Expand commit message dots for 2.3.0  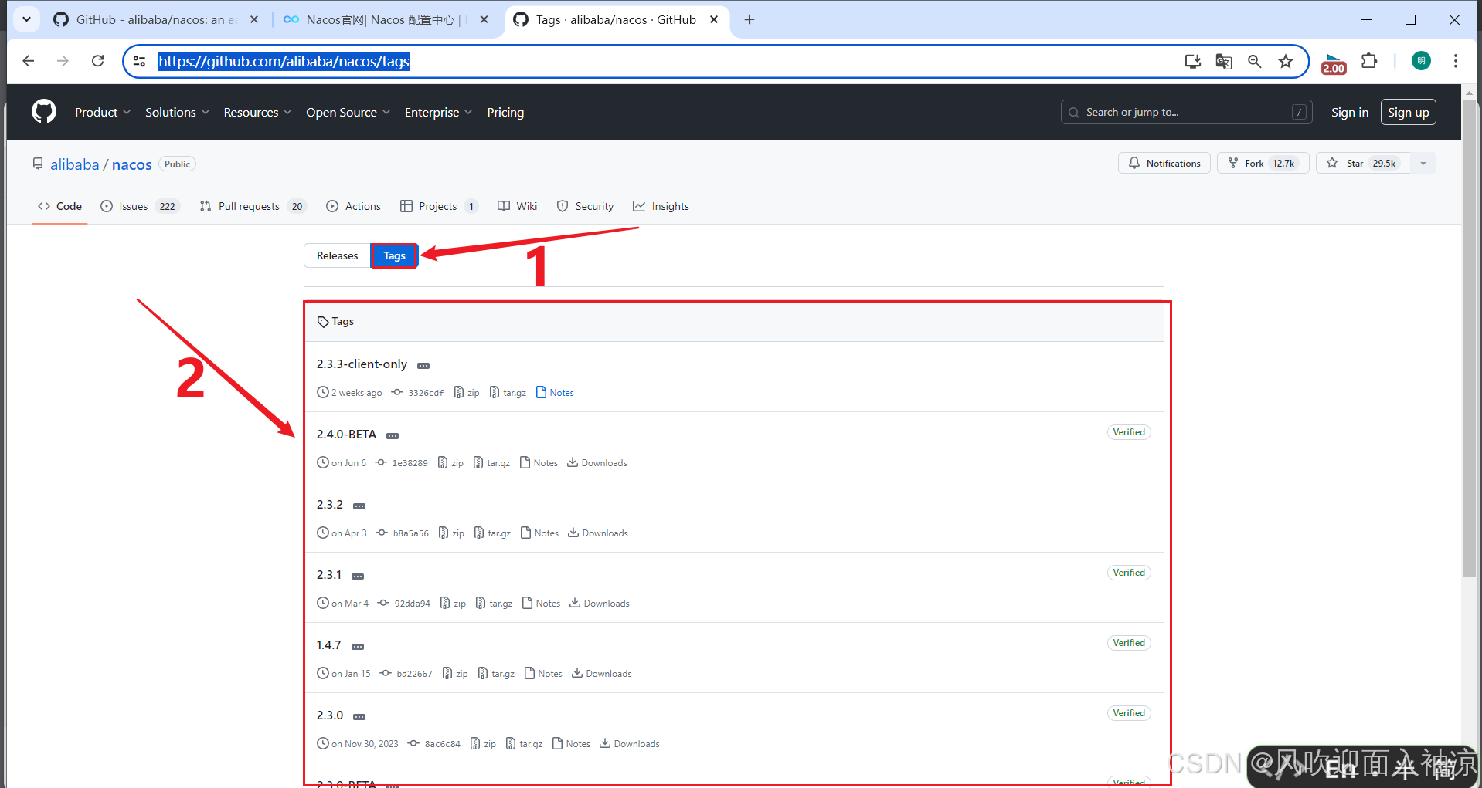click(x=359, y=716)
